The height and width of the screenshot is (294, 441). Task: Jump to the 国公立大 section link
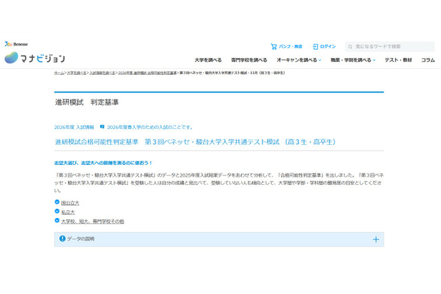(70, 203)
